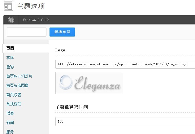Open the 博客 section
The width and height of the screenshot is (195, 134).
pos(10,113)
